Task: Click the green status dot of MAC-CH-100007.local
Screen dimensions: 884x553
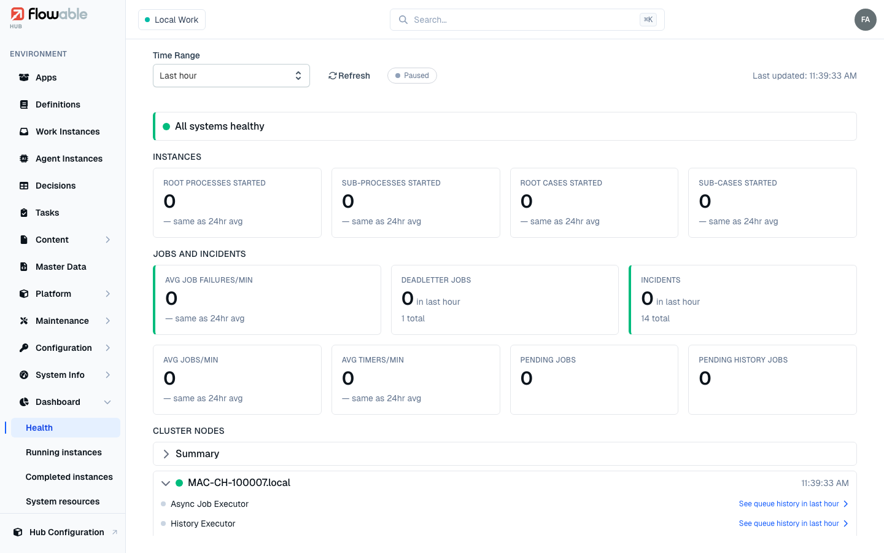Action: (x=179, y=483)
